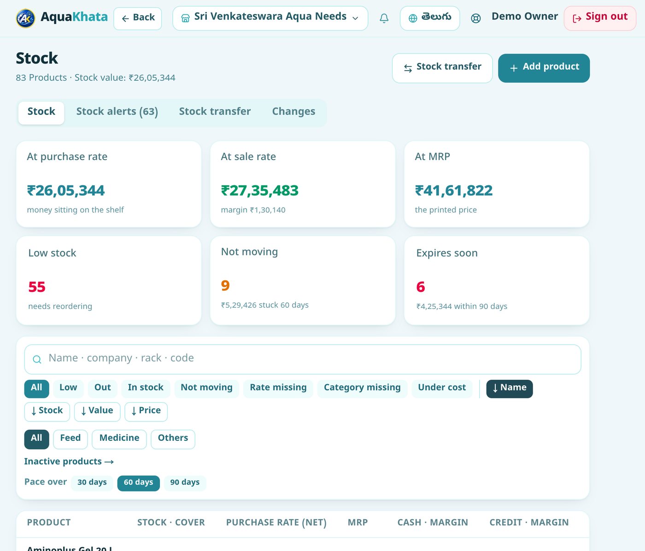Add a new product
645x551 pixels.
pyautogui.click(x=544, y=68)
